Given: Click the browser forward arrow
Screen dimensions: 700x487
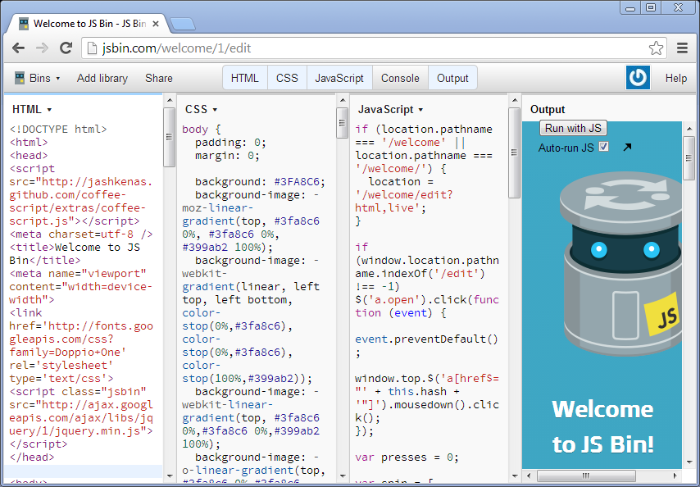Looking at the screenshot, I should click(x=42, y=48).
